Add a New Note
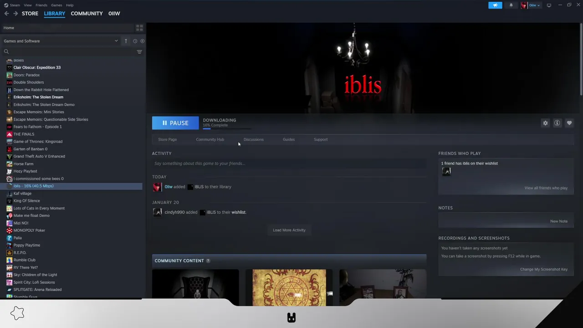583x328 pixels. (x=559, y=221)
